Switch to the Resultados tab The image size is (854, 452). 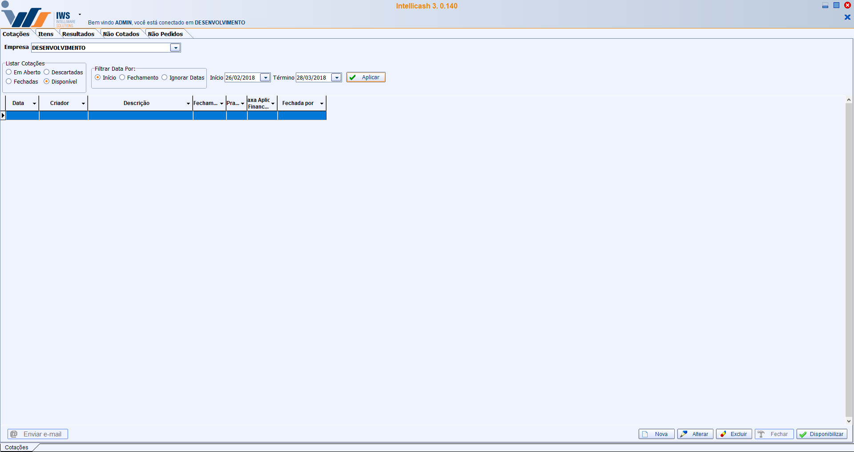coord(78,34)
